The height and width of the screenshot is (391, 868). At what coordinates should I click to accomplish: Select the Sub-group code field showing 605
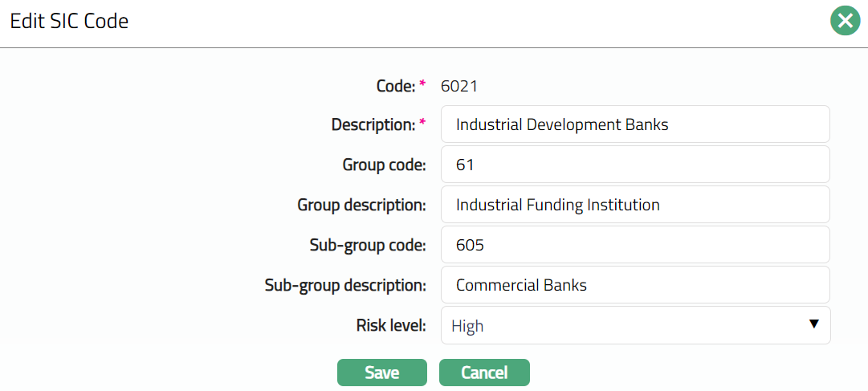[634, 245]
